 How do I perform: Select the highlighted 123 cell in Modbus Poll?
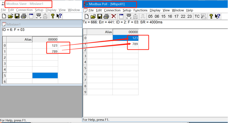click(125, 38)
